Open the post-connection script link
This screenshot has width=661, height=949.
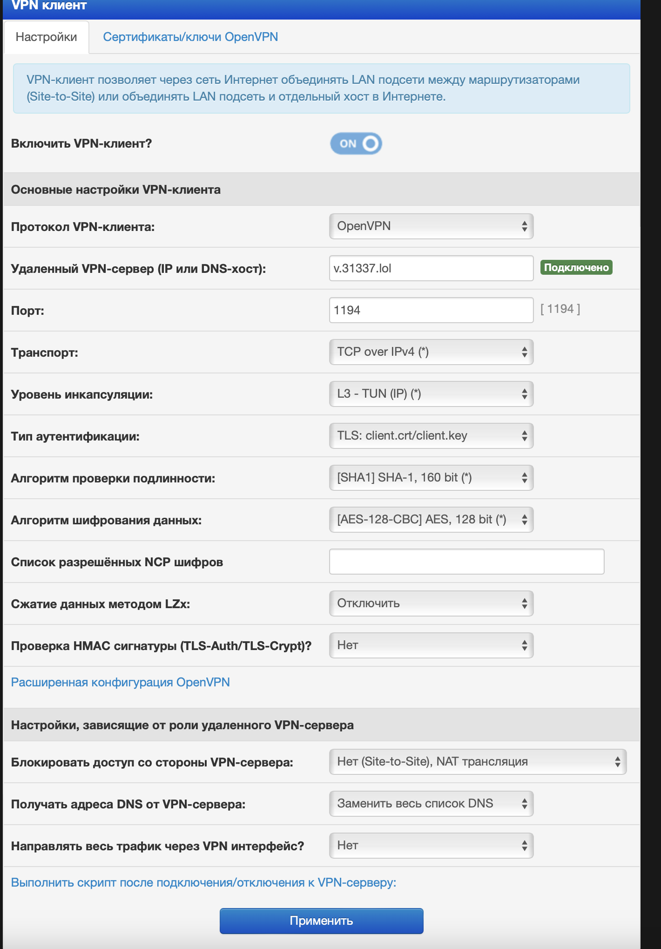[x=203, y=882]
